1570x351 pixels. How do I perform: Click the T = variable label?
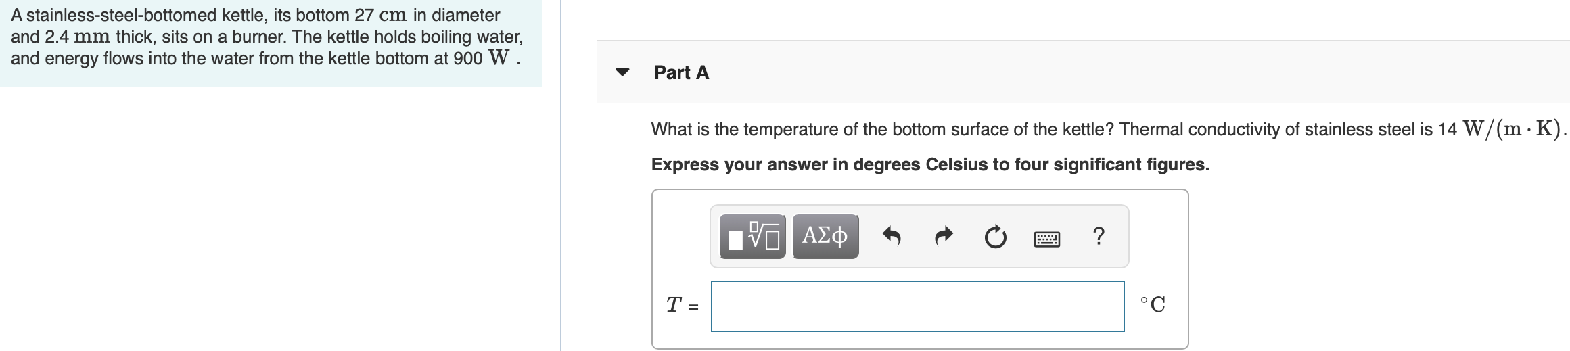pos(683,306)
